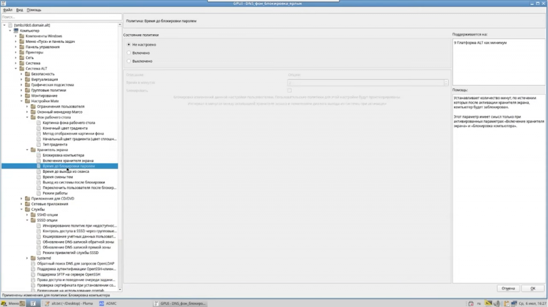
Task: Select the «Включено» policy state
Action: (129, 53)
